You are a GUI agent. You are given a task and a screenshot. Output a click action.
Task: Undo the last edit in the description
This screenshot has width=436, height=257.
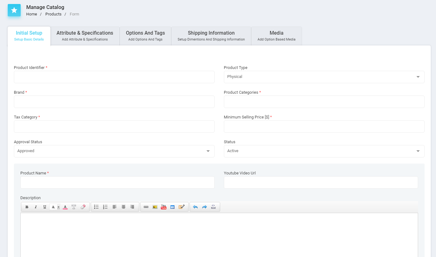pos(195,207)
